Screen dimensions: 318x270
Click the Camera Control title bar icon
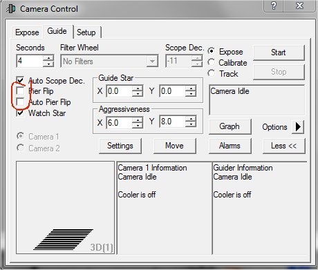click(11, 9)
